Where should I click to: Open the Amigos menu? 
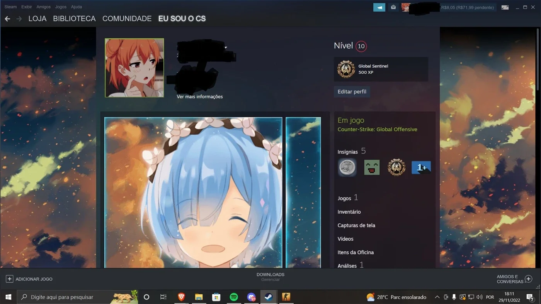[x=43, y=7]
